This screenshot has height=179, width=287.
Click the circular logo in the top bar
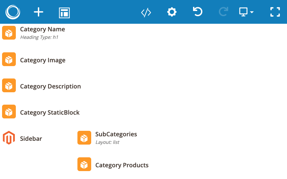tap(13, 12)
